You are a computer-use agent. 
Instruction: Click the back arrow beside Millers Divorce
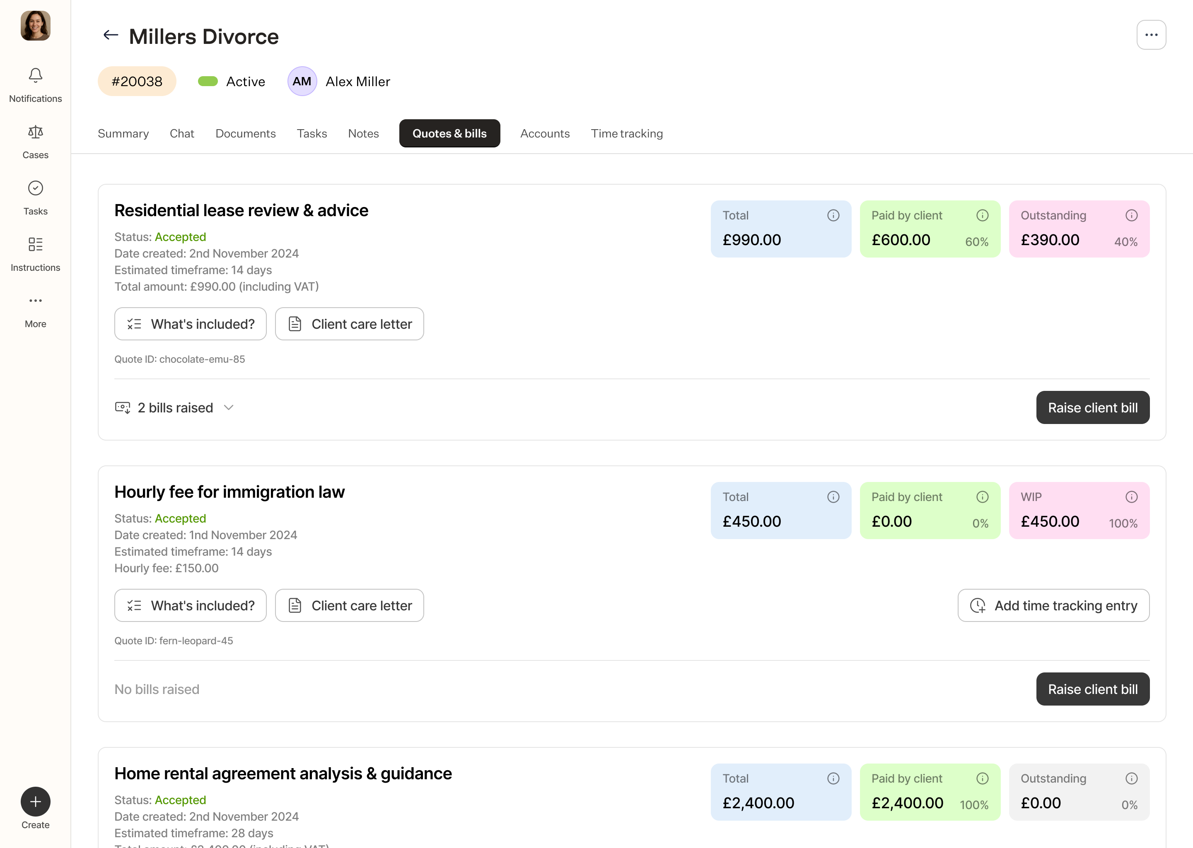(x=111, y=36)
